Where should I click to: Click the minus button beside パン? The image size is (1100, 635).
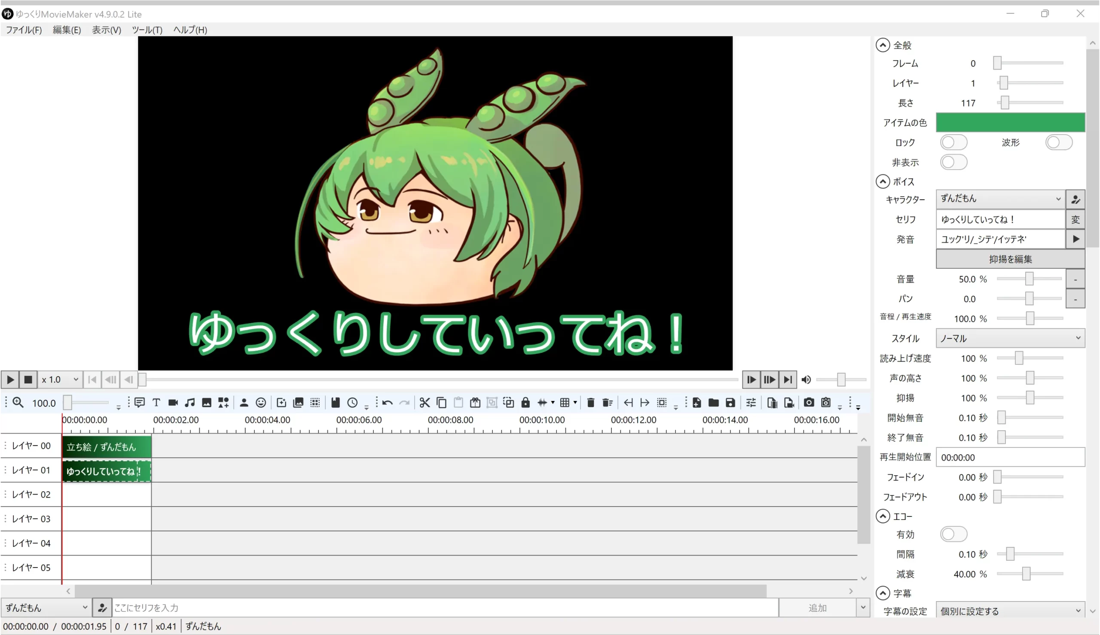[1076, 299]
